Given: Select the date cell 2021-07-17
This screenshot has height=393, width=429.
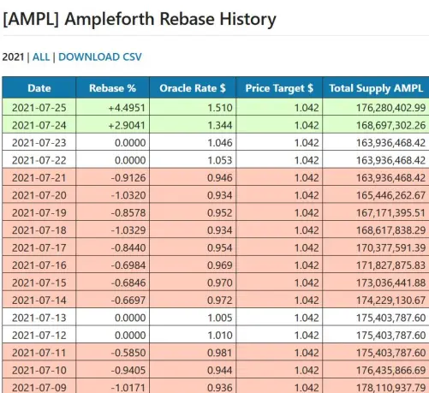Looking at the screenshot, I should point(39,247).
